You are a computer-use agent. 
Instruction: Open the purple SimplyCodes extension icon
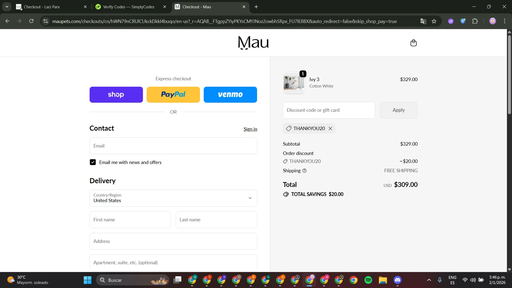click(451, 21)
